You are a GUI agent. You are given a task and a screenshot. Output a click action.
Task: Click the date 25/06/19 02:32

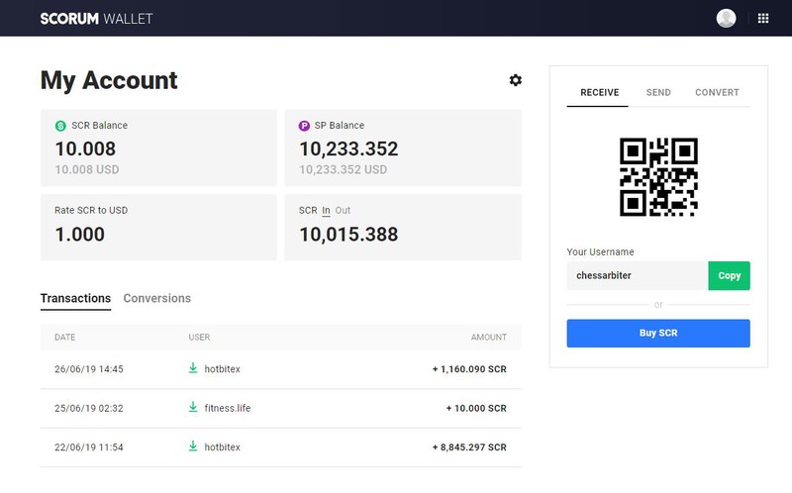point(89,408)
